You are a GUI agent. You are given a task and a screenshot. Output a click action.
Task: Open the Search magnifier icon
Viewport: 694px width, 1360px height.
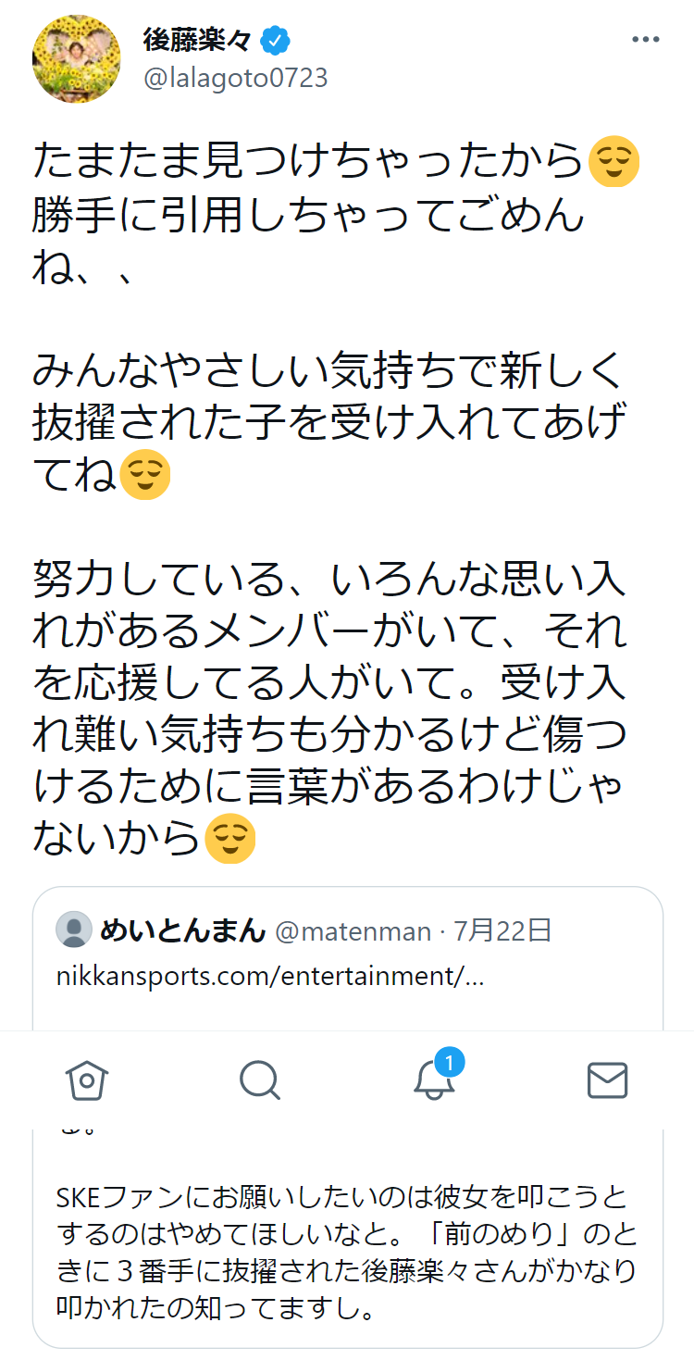[x=259, y=1079]
